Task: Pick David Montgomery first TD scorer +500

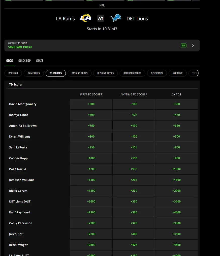Action: 91,104
